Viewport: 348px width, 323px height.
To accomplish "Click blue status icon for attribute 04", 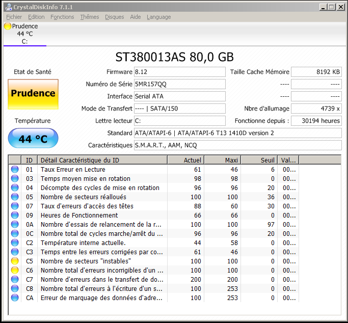I will [15, 187].
